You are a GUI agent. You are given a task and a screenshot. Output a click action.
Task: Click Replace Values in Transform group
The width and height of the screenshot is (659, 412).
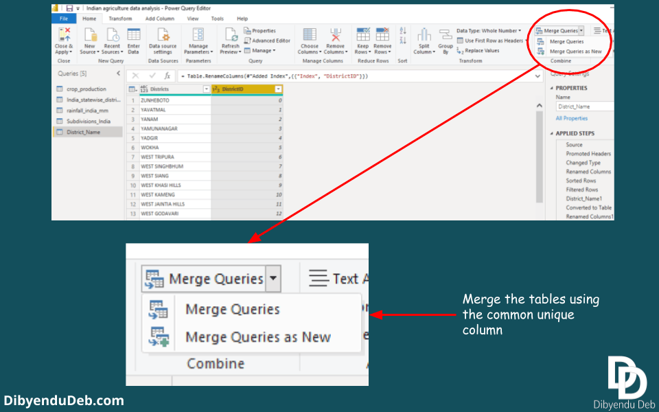[478, 50]
